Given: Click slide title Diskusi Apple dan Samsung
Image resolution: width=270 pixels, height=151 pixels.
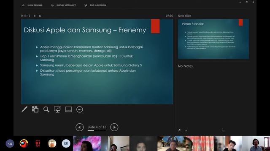Looking at the screenshot, I should (85, 30).
